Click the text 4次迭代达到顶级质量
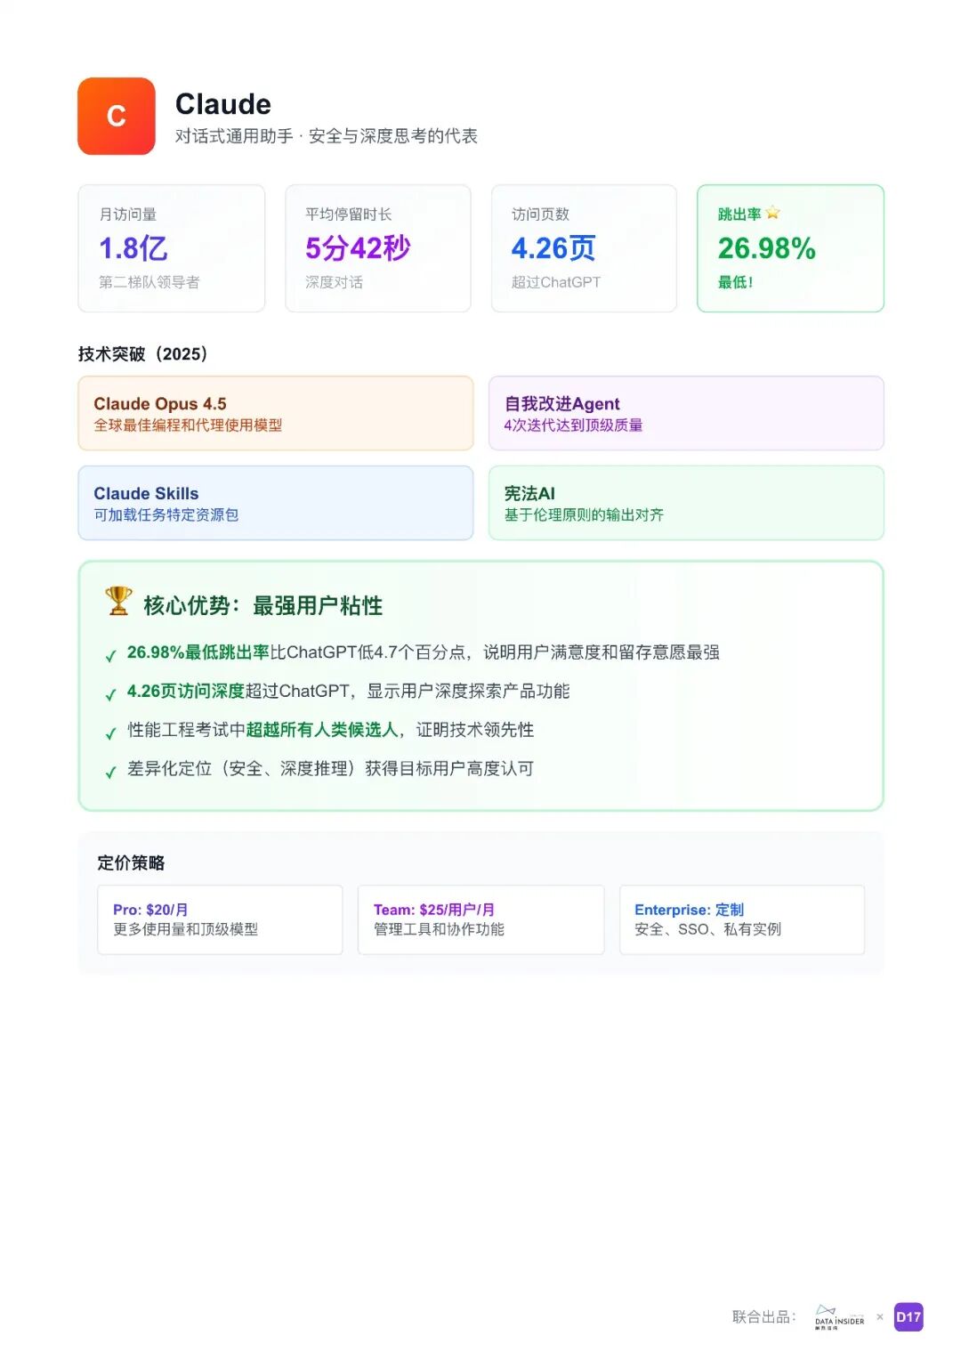This screenshot has width=961, height=1360. 574,425
